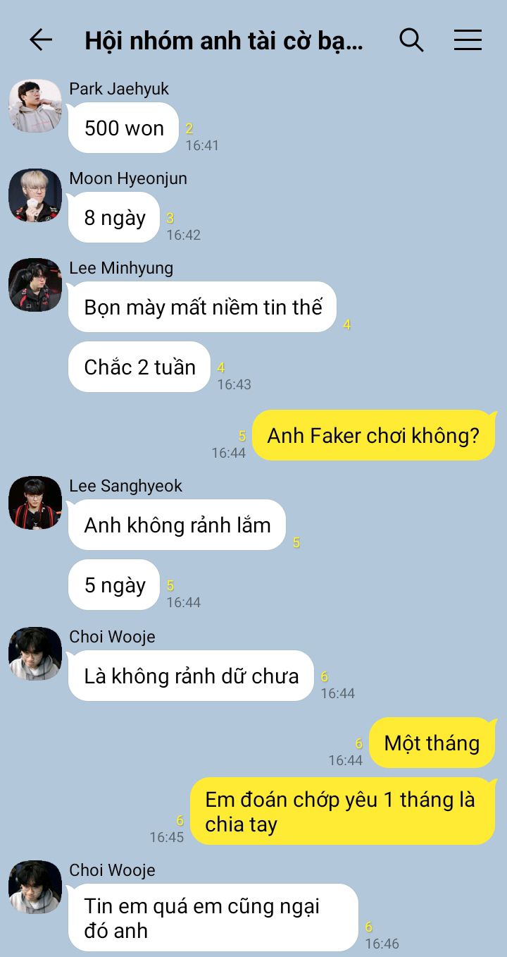
Task: Tap Choi Wooje's avatar beside 'Tin em quá' message
Action: tap(35, 887)
